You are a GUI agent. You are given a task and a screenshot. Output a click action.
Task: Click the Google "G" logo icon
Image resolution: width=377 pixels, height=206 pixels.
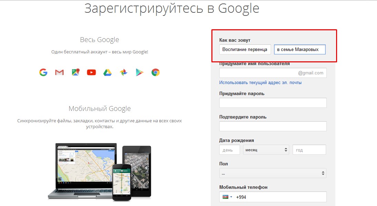(x=43, y=72)
